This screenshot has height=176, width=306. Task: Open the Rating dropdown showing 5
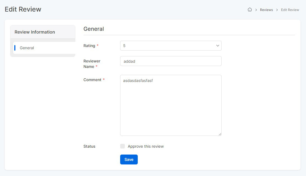[x=168, y=46]
